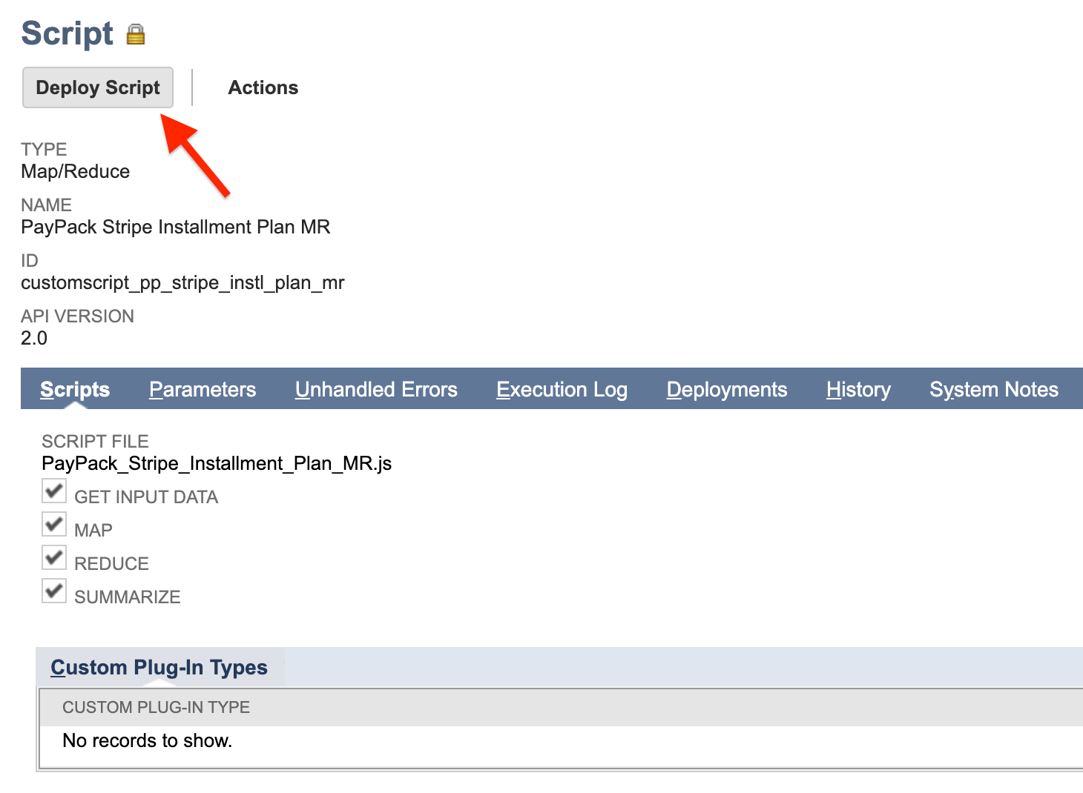Select the script ID customscript_pp_stripe_instl_plan_mr

tap(182, 282)
